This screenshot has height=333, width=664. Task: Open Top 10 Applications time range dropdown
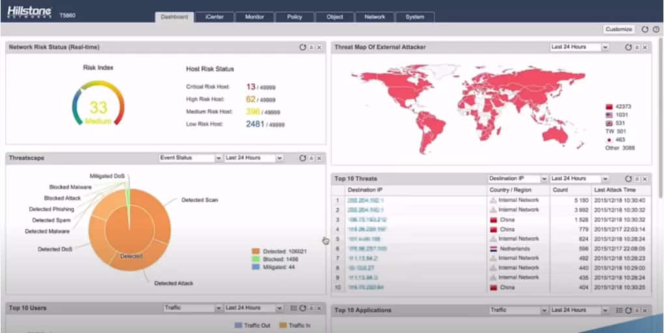coord(579,310)
